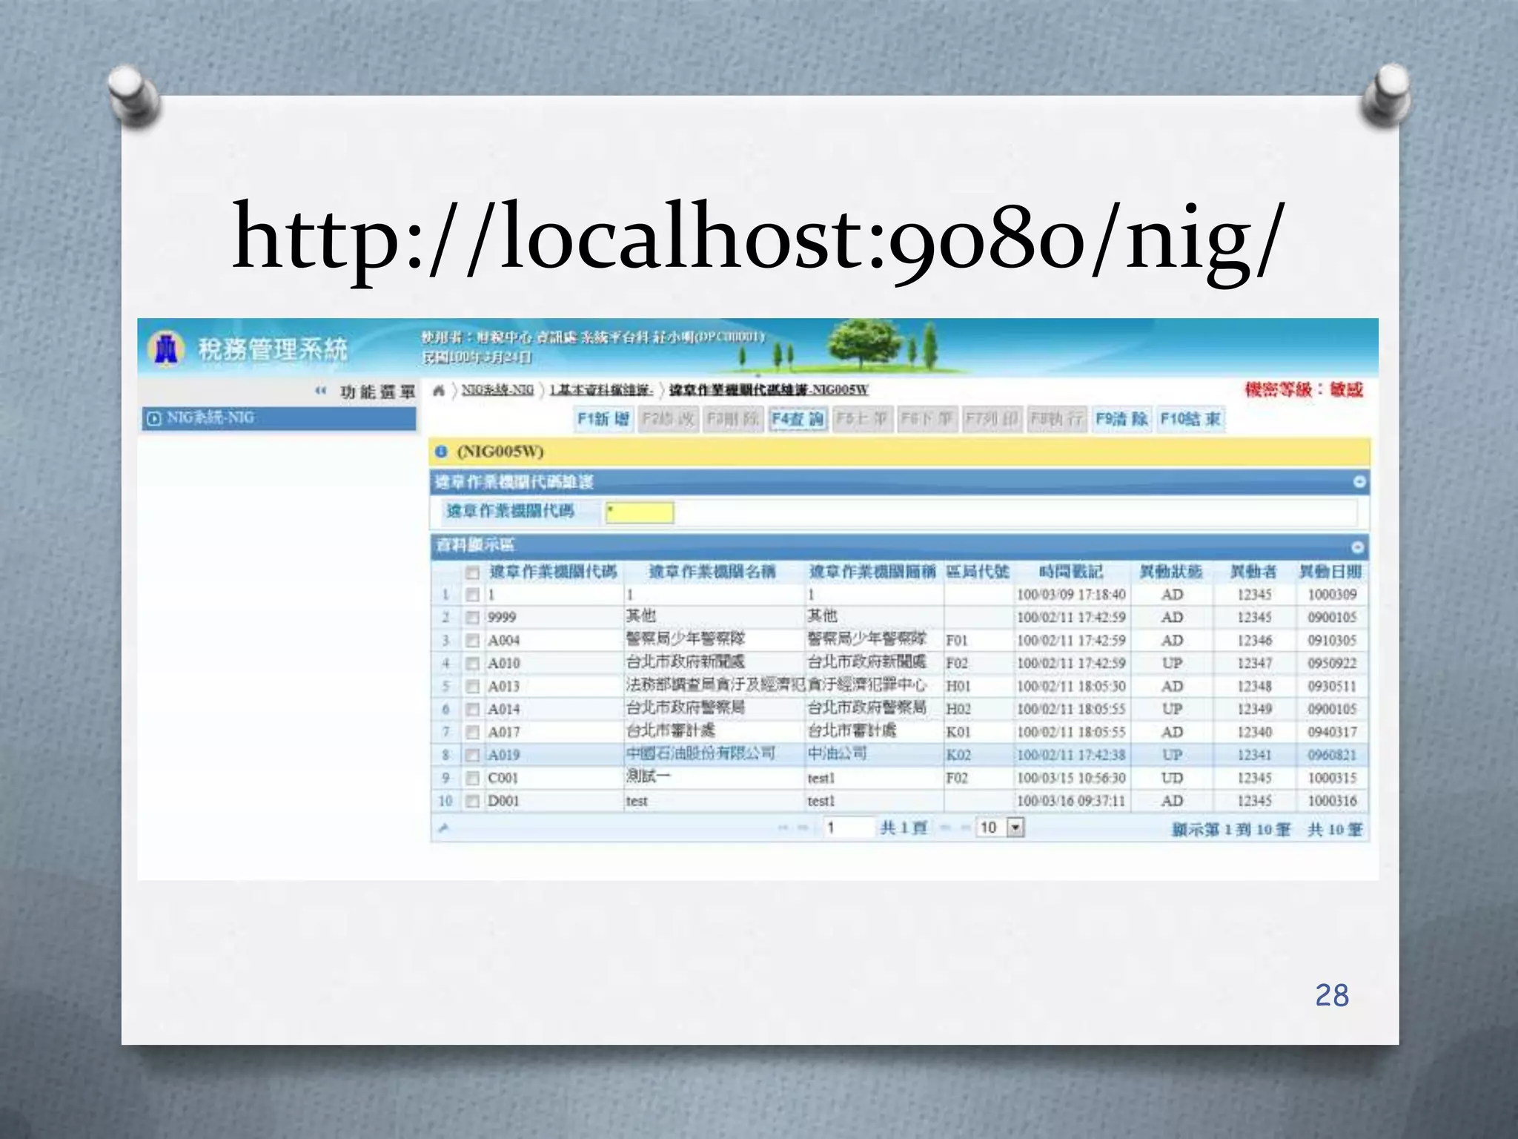Collapse the 違章作業機關代碼維護 panel
Screen dimensions: 1518x1139
point(1359,482)
